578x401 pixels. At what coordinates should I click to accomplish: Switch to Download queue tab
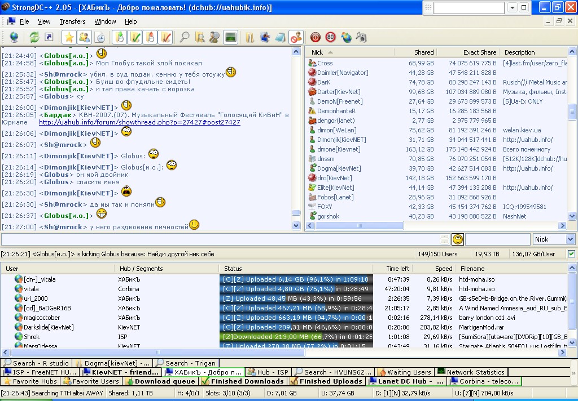(x=161, y=381)
